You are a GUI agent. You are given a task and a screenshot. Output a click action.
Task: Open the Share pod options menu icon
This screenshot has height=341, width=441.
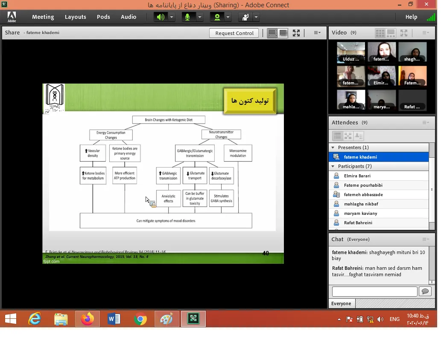pyautogui.click(x=317, y=33)
